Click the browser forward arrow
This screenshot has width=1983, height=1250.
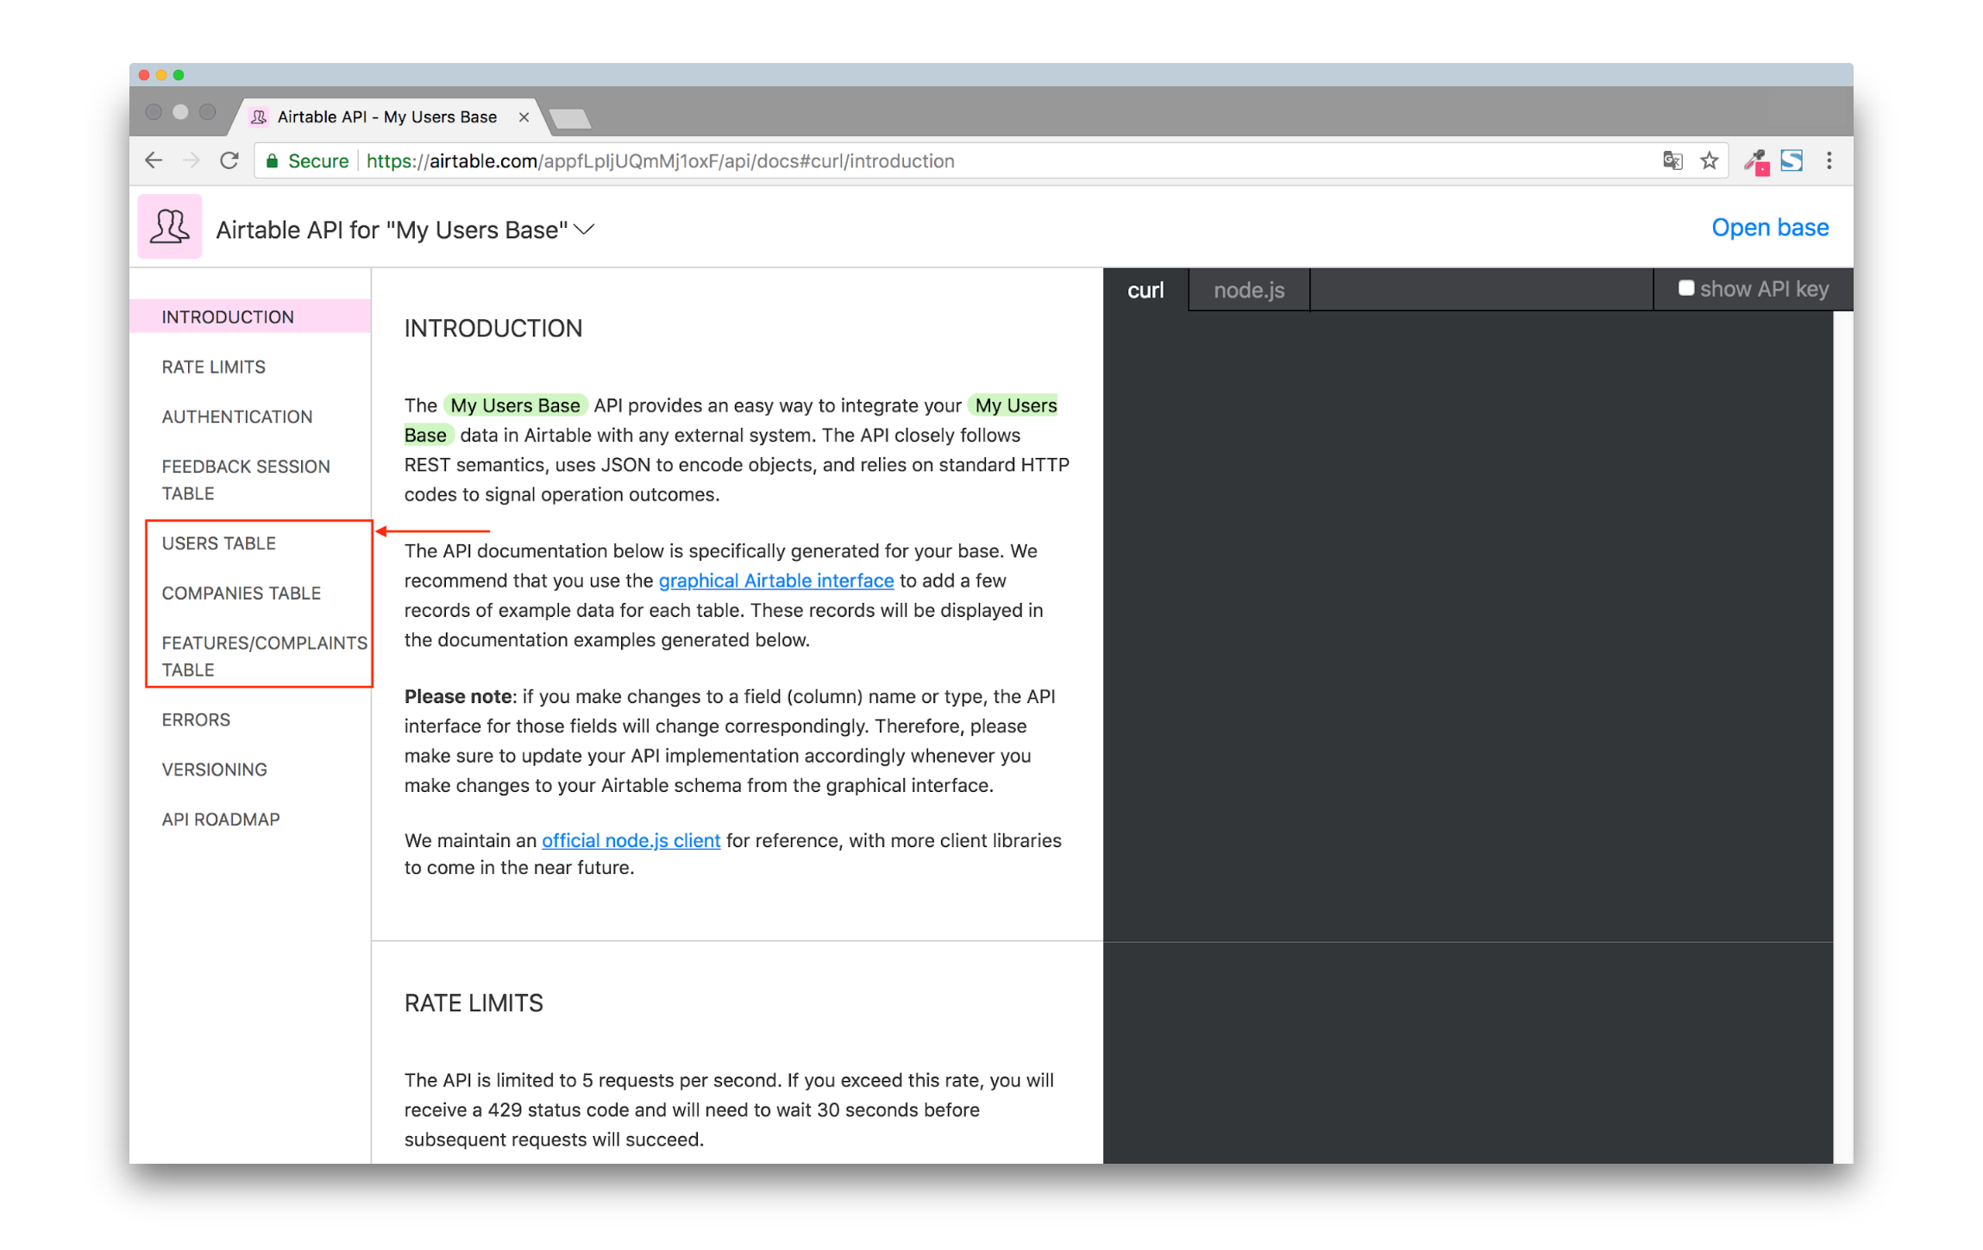191,160
